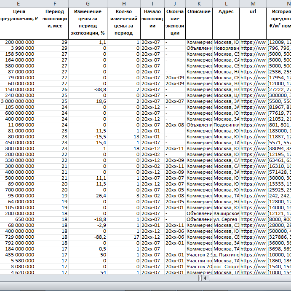The width and height of the screenshot is (291, 291).
Task: Click the history cell '[242, 242,'
Action: [278, 196]
